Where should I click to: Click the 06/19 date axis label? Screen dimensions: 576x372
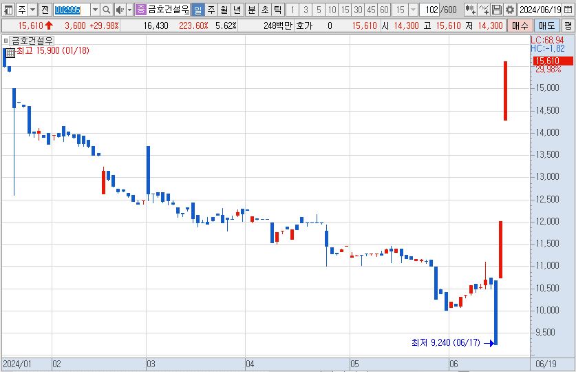click(x=546, y=364)
